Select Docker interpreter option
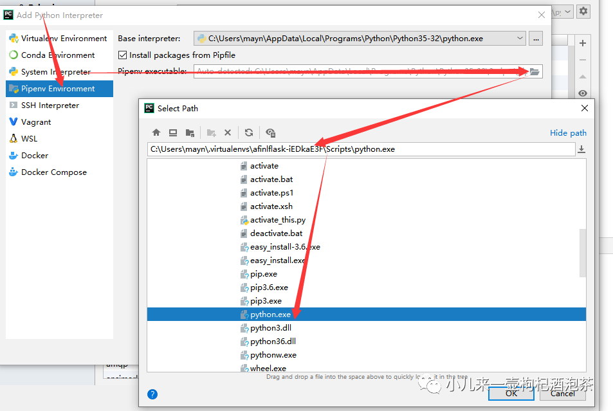613x411 pixels. click(59, 156)
